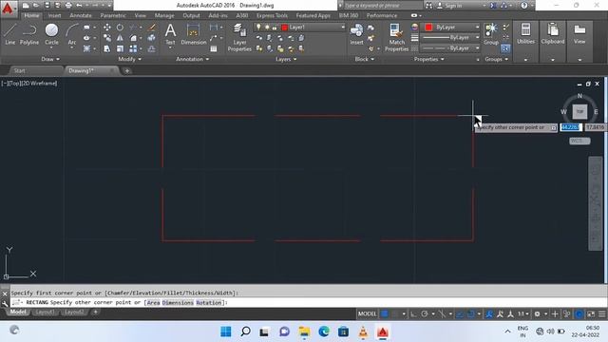The image size is (608, 342).
Task: Select the Line tool
Action: tap(10, 34)
